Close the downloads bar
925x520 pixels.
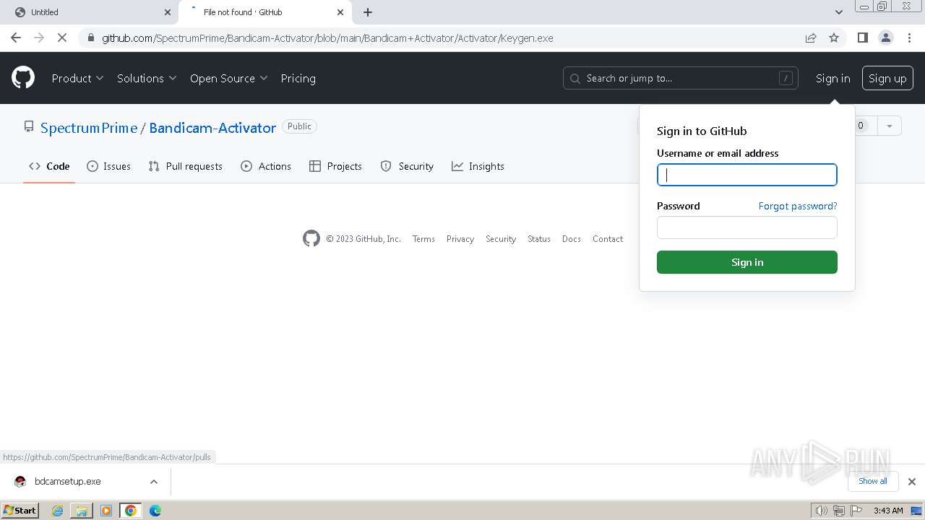912,481
